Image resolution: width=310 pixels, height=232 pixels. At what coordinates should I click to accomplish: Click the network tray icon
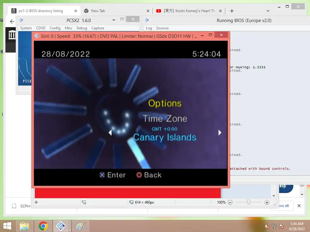click(274, 226)
